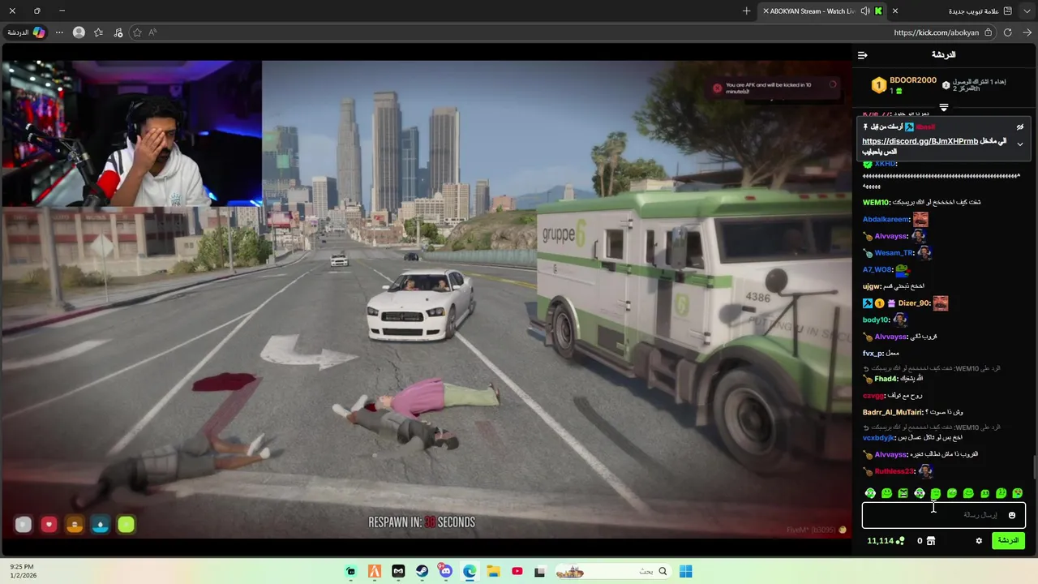Open File Explorer from the taskbar
This screenshot has height=584, width=1038.
click(493, 571)
